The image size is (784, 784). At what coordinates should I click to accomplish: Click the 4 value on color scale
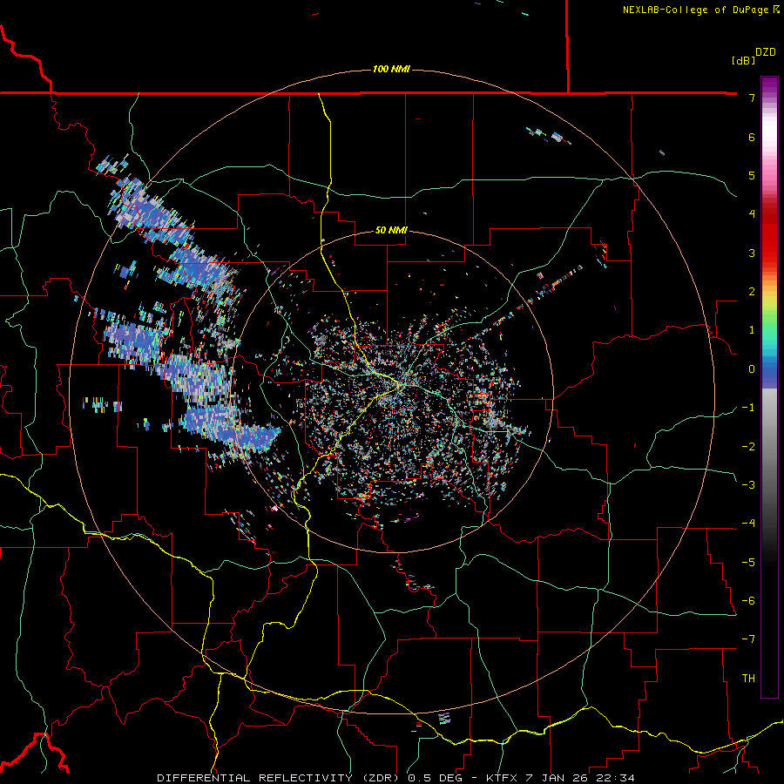[752, 214]
